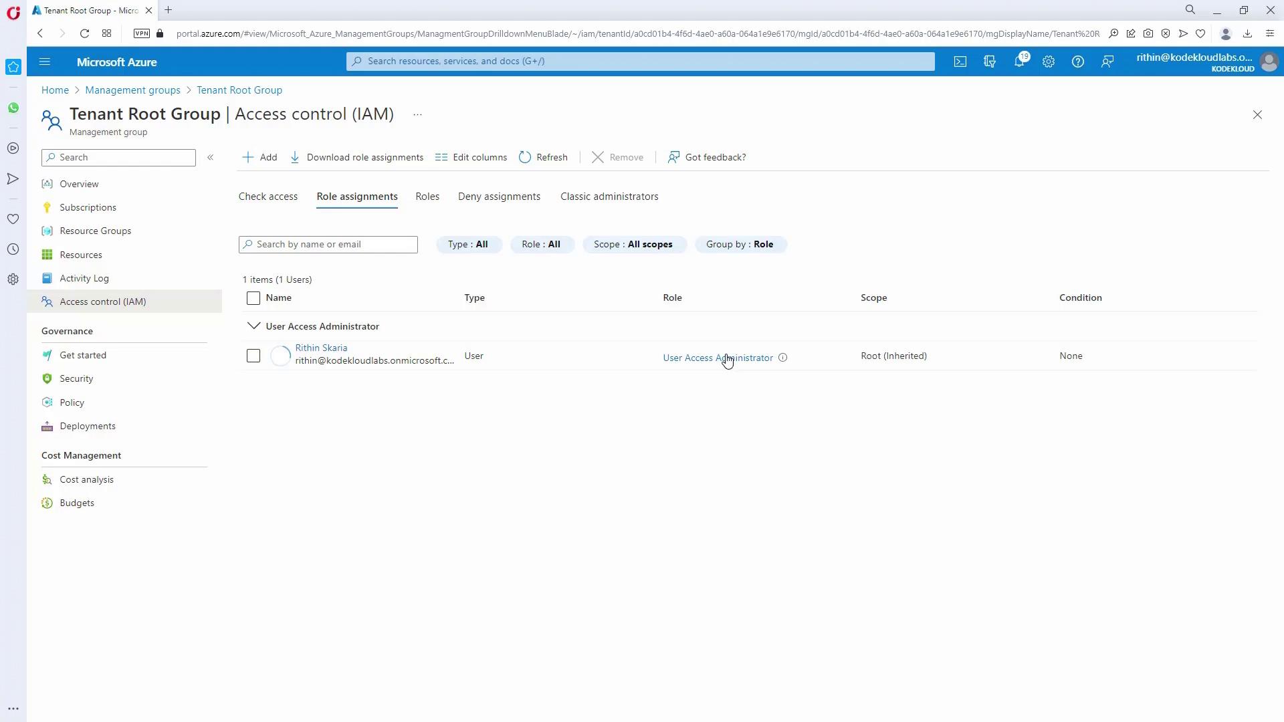Open portal settings gear icon
The height and width of the screenshot is (722, 1284).
click(x=1049, y=62)
